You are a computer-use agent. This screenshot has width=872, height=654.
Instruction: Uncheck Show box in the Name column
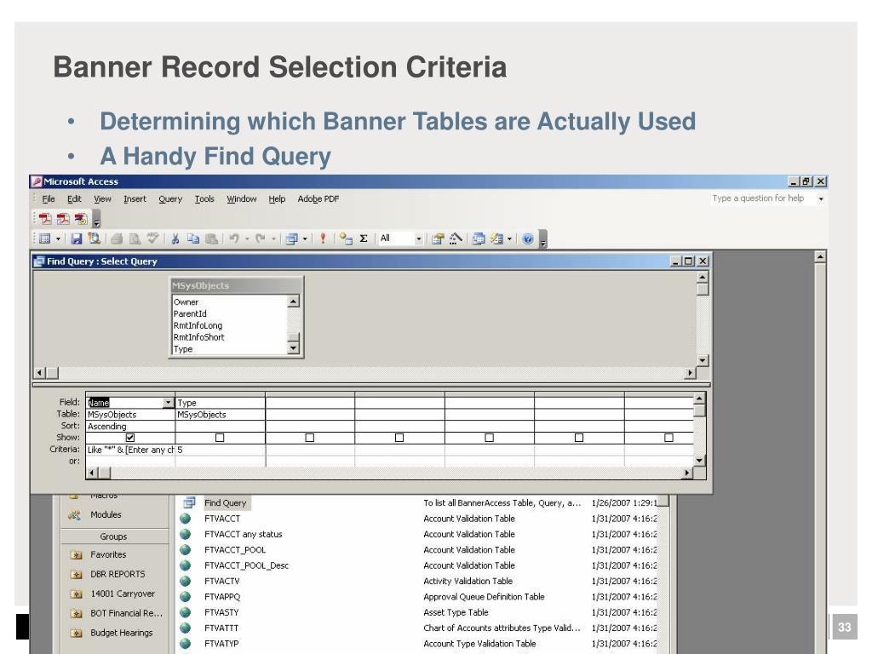tap(130, 438)
